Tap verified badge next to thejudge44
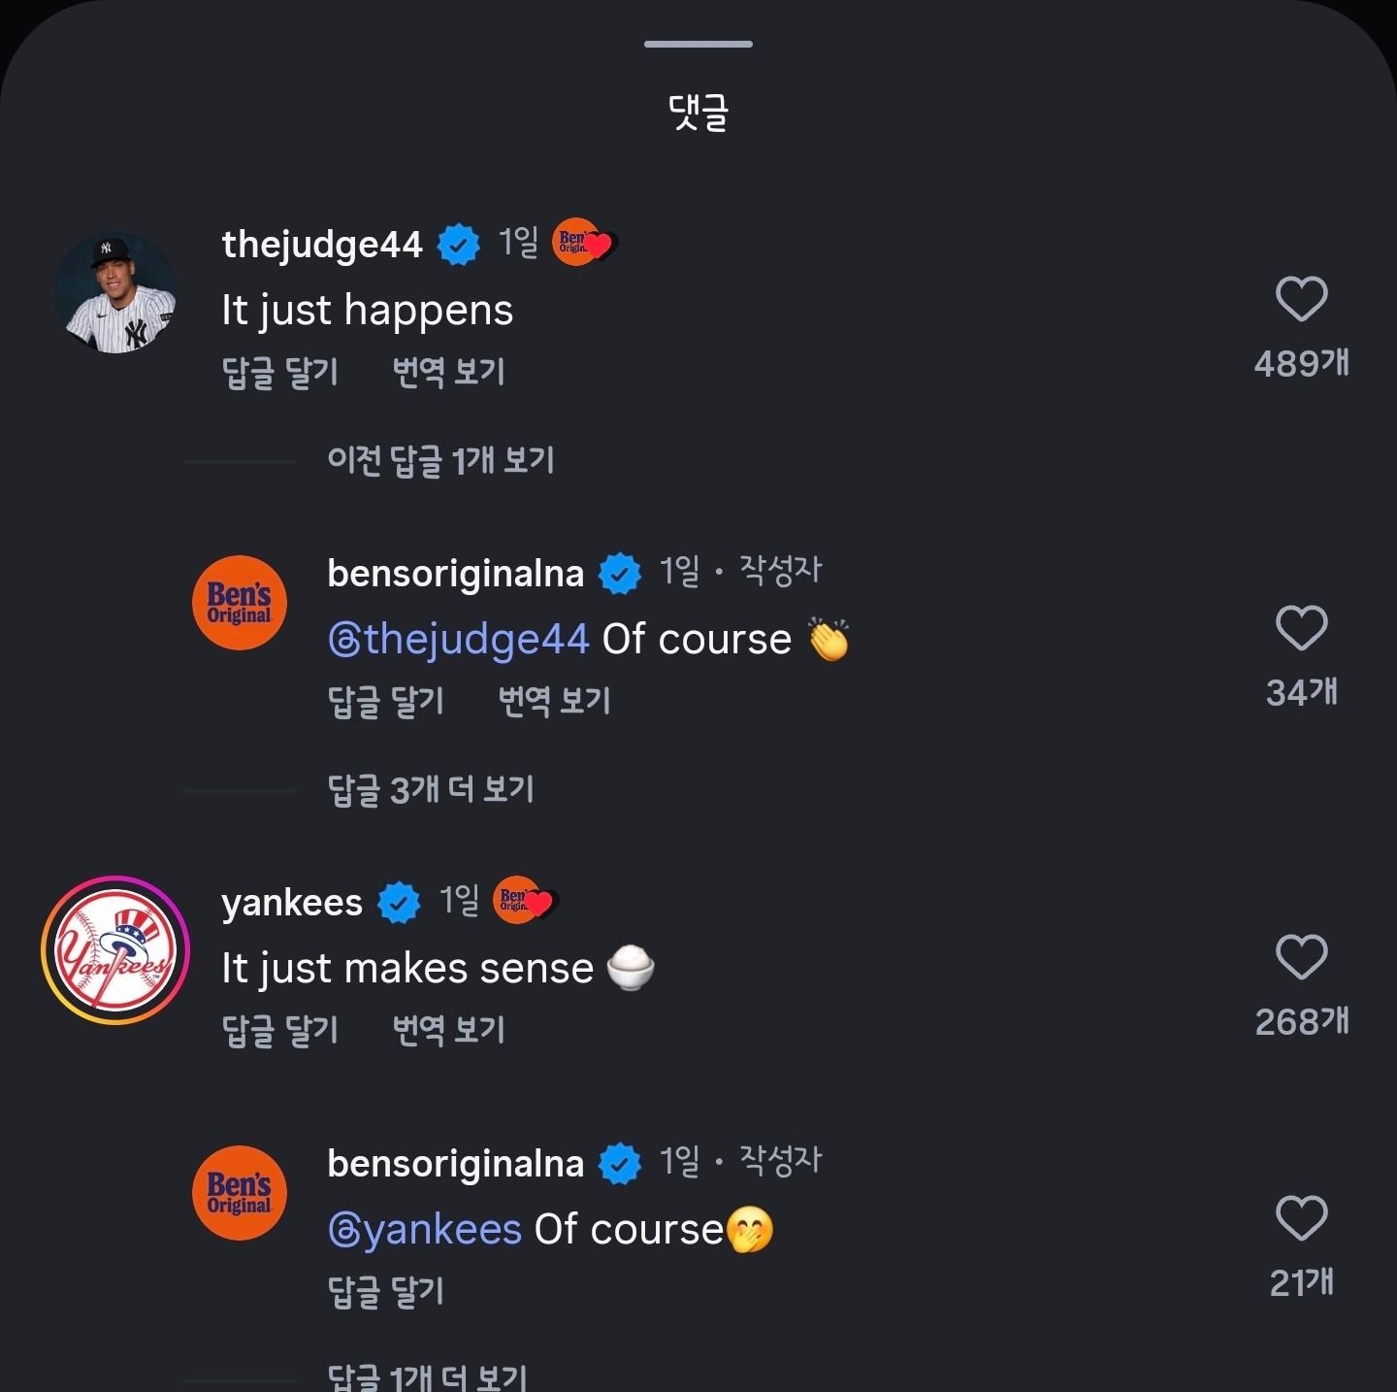Image resolution: width=1397 pixels, height=1392 pixels. 459,245
